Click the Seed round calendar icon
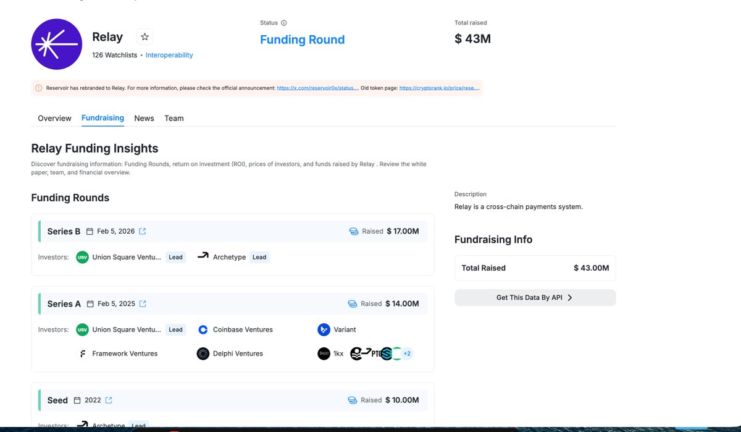The width and height of the screenshot is (741, 432). [77, 400]
